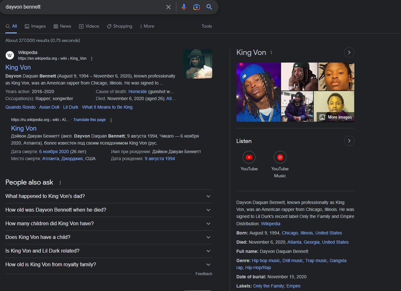Open Tools search options
Viewport: 401px width, 291px height.
pyautogui.click(x=207, y=26)
